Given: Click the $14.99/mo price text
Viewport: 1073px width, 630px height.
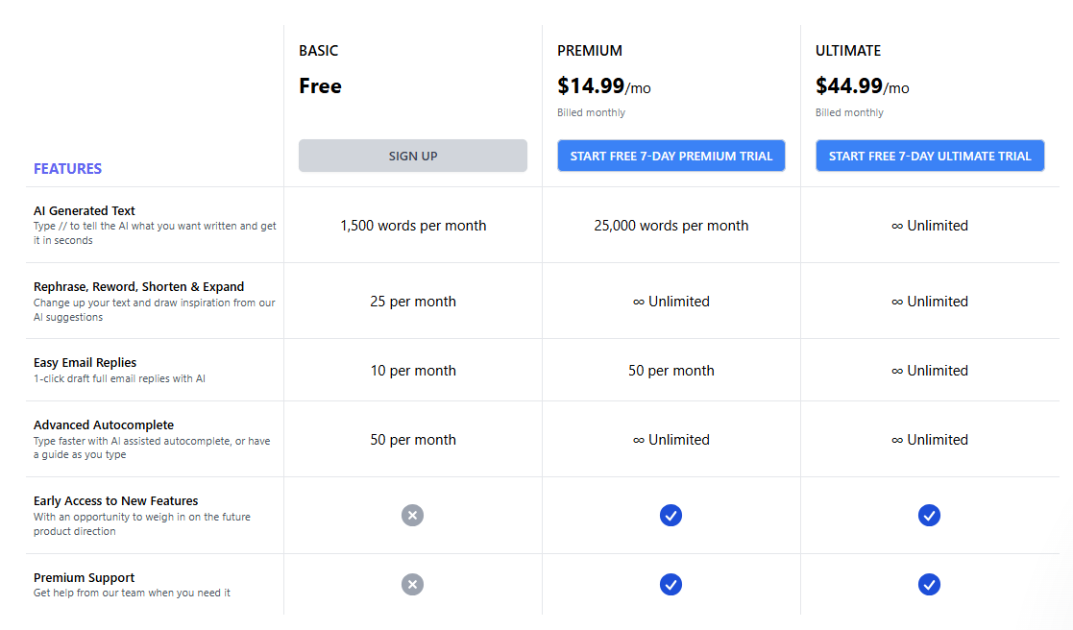Looking at the screenshot, I should (603, 85).
